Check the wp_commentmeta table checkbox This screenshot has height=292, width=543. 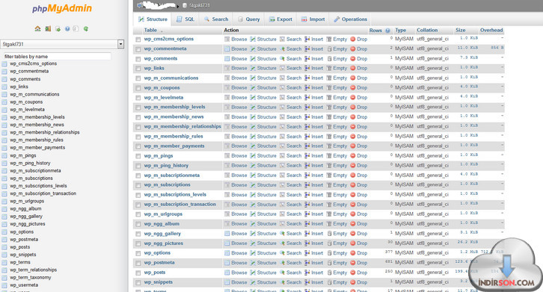click(138, 49)
